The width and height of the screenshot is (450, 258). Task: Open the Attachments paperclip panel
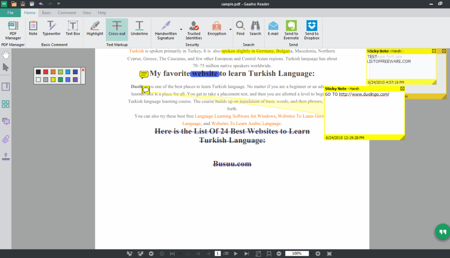pos(6,139)
